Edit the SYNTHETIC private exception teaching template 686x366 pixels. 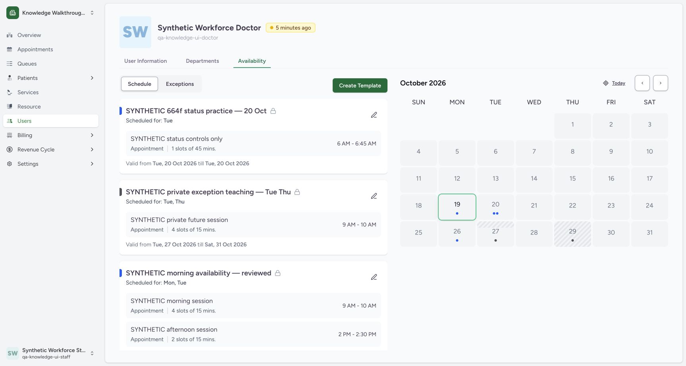374,196
